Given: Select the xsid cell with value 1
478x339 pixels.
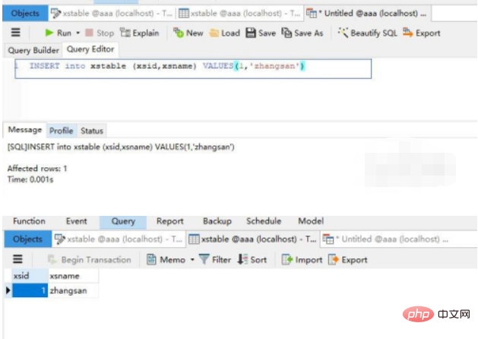Looking at the screenshot, I should pyautogui.click(x=30, y=290).
